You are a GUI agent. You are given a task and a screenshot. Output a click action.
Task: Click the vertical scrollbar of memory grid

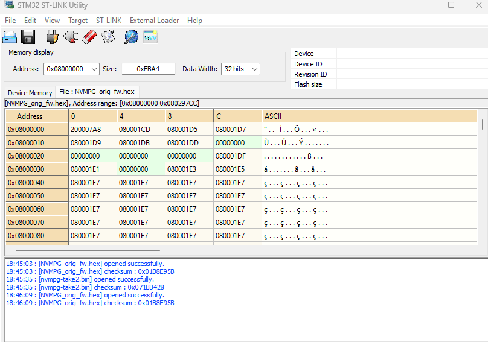(483, 124)
